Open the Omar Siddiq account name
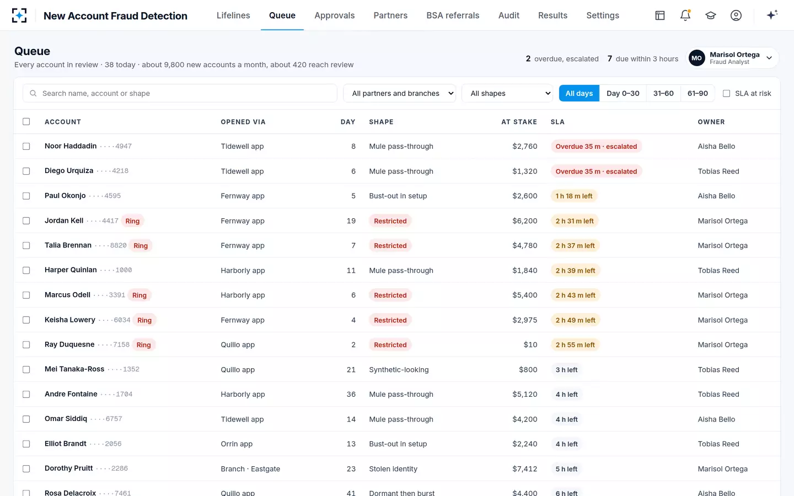The image size is (794, 496). pos(66,419)
